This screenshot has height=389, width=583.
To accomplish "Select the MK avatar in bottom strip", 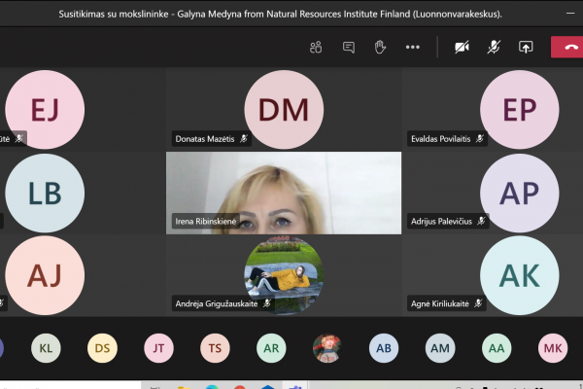I will 553,348.
